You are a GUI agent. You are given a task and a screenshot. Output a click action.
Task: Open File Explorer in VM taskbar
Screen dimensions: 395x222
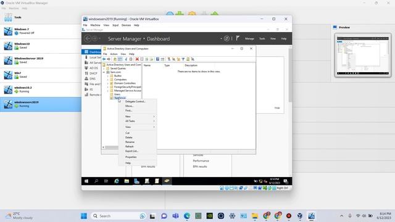point(127,181)
